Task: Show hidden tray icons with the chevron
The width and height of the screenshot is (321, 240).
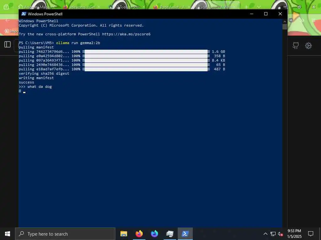Action: point(265,234)
